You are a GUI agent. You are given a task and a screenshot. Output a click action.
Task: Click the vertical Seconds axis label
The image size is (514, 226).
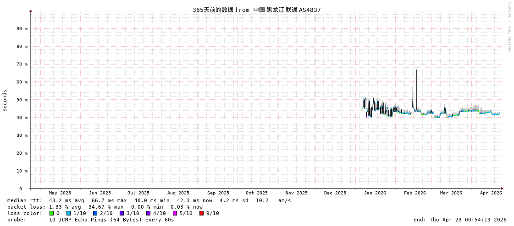click(5, 100)
